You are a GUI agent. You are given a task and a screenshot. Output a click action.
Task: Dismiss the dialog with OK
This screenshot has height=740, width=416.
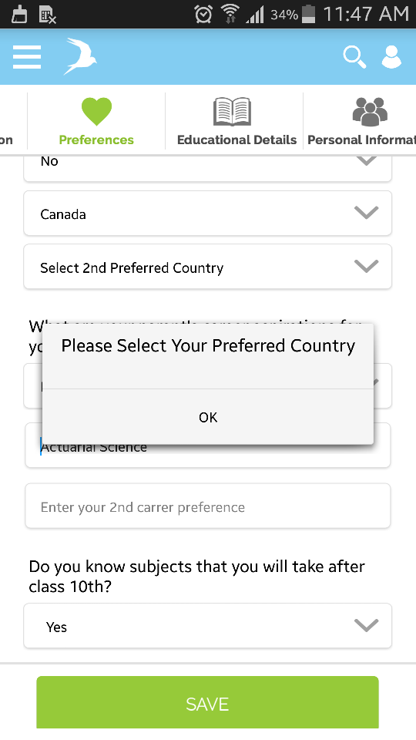(x=208, y=417)
